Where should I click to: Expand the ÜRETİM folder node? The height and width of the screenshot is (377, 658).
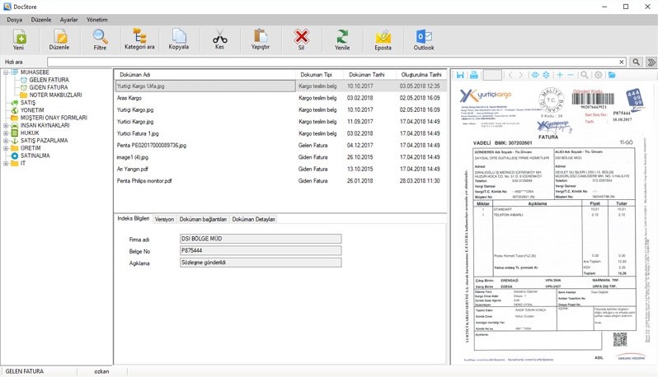point(6,148)
